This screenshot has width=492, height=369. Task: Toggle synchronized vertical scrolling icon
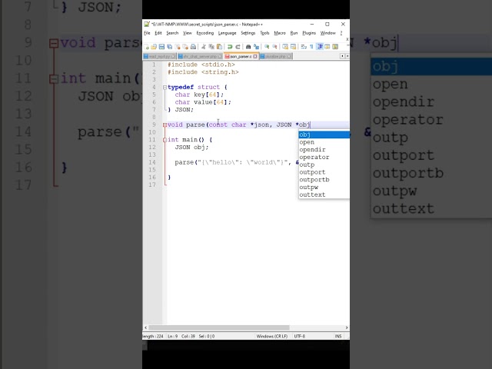pos(285,47)
